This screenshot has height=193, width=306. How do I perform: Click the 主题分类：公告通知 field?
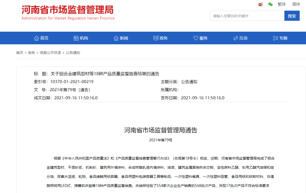[x=179, y=82]
